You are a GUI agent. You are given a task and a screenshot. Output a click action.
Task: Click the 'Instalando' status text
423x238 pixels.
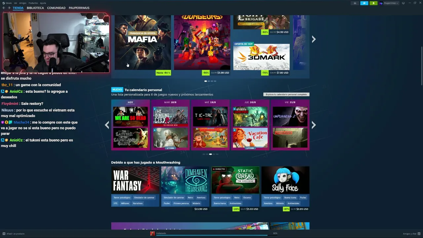(x=161, y=233)
